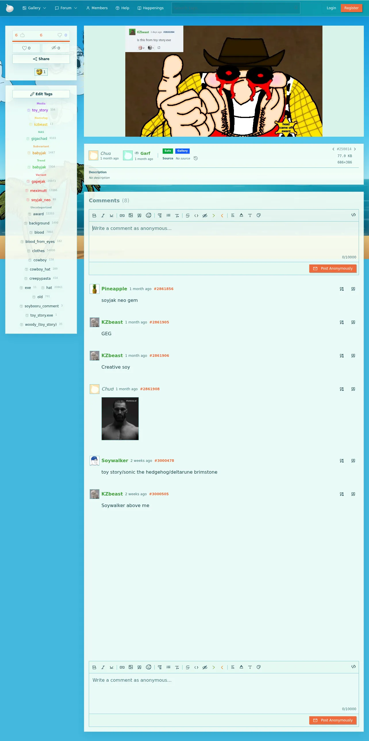Insert a list in the upper comment editor
Screen dimensions: 369x741
(168, 216)
